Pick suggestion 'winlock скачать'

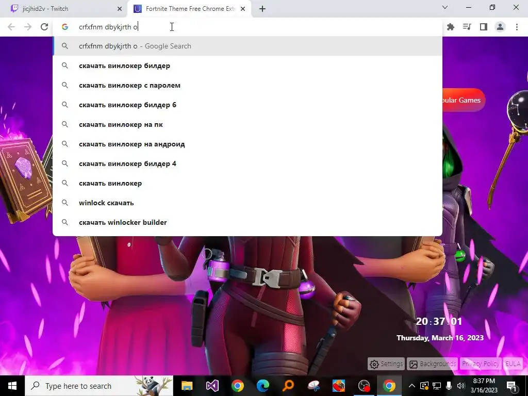click(247, 203)
